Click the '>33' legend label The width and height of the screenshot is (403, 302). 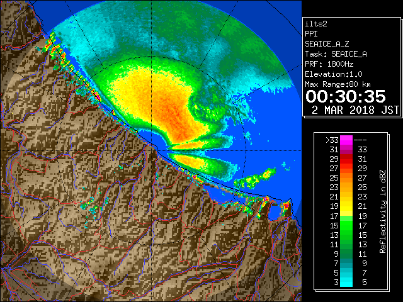point(332,140)
